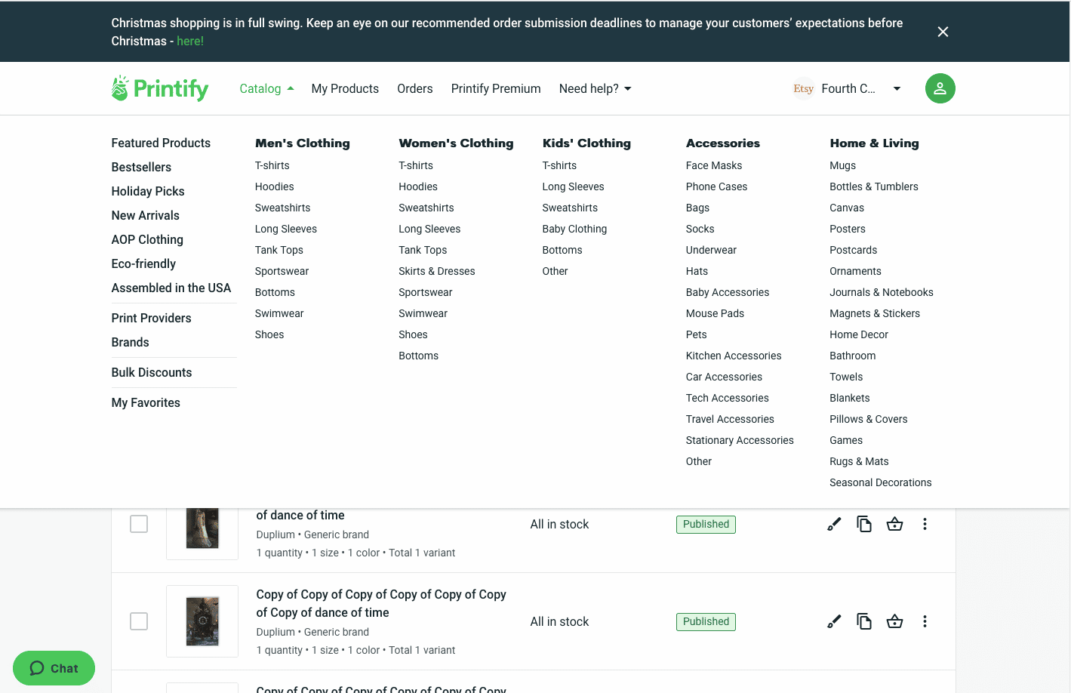Click the Etsy store icon
The image size is (1071, 693).
[x=803, y=88]
